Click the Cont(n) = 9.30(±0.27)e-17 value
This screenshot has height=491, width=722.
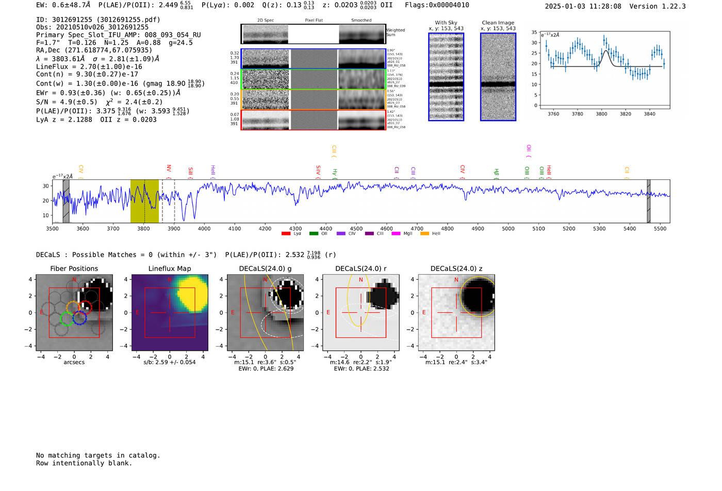87,74
